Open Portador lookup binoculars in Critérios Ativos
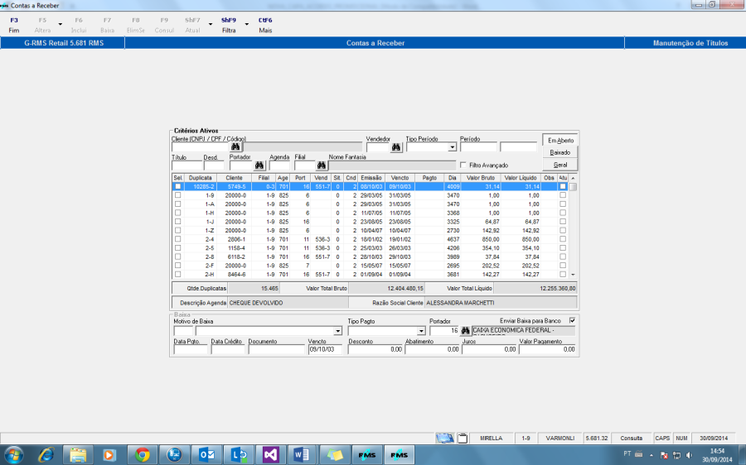 tap(259, 165)
